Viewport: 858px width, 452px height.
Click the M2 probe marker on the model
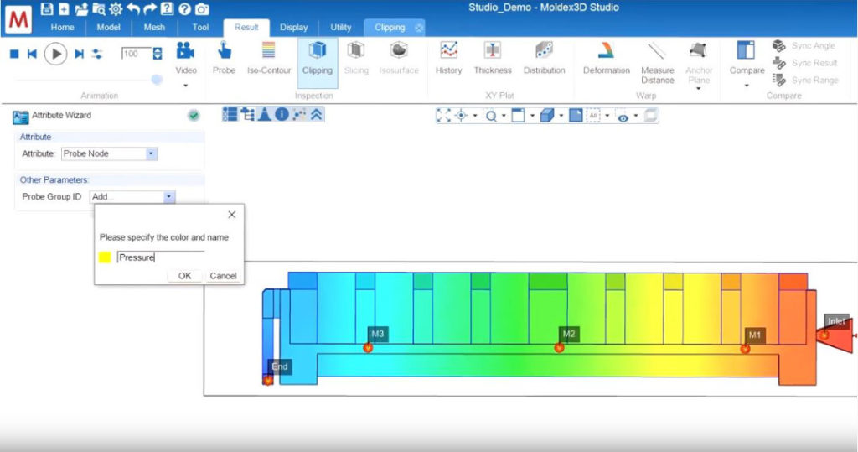pos(559,347)
